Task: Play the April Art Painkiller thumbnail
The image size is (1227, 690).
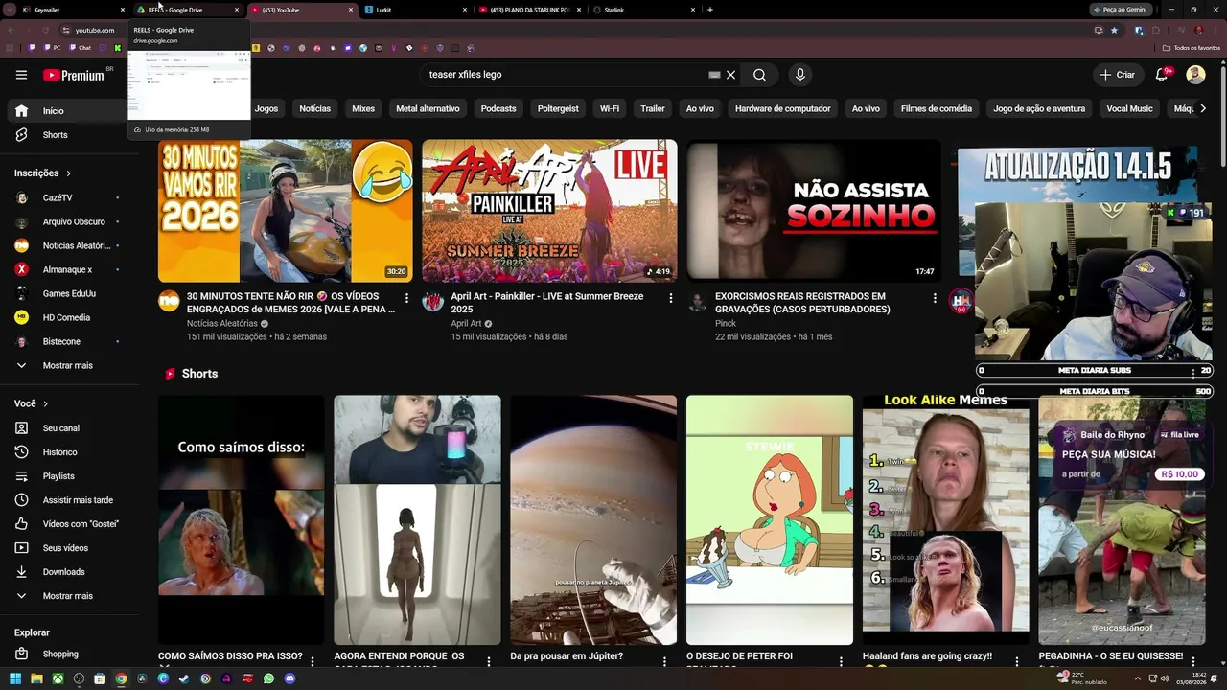Action: point(549,211)
